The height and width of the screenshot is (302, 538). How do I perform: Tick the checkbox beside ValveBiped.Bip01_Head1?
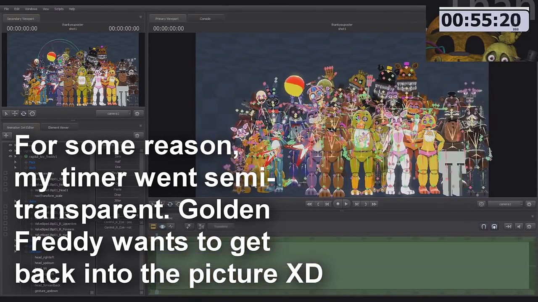click(5, 190)
